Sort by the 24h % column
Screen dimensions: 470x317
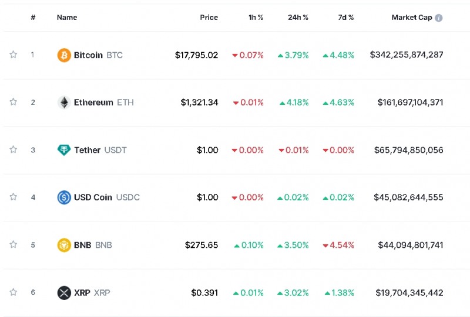pos(298,18)
